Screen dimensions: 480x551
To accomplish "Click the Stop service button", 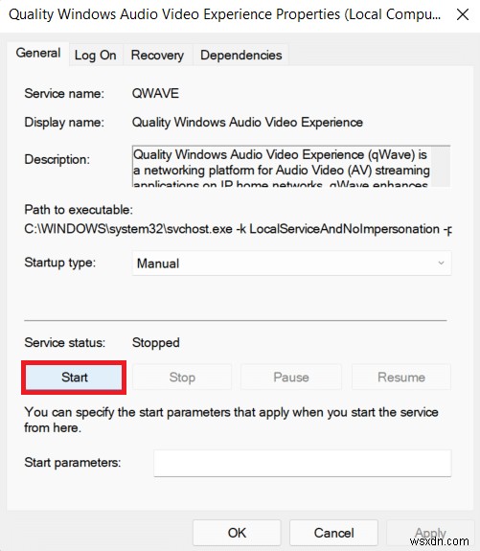I will [x=182, y=377].
